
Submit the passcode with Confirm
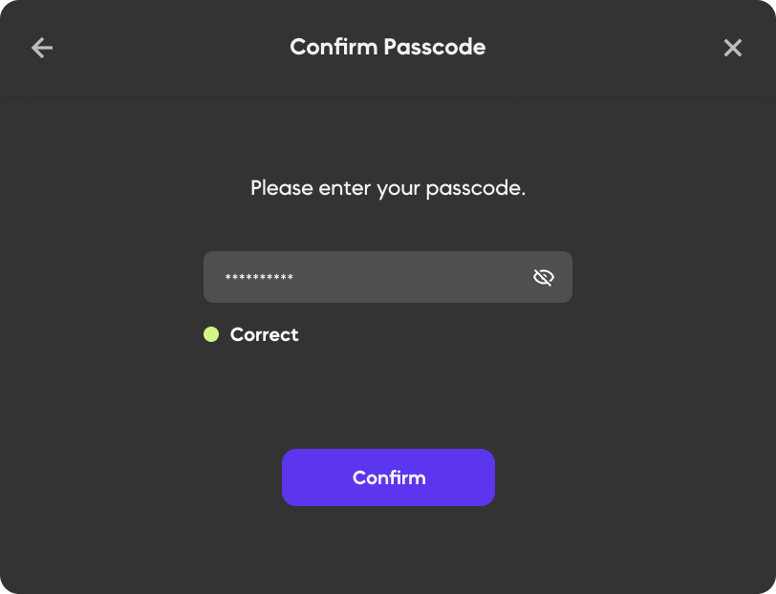(x=388, y=477)
